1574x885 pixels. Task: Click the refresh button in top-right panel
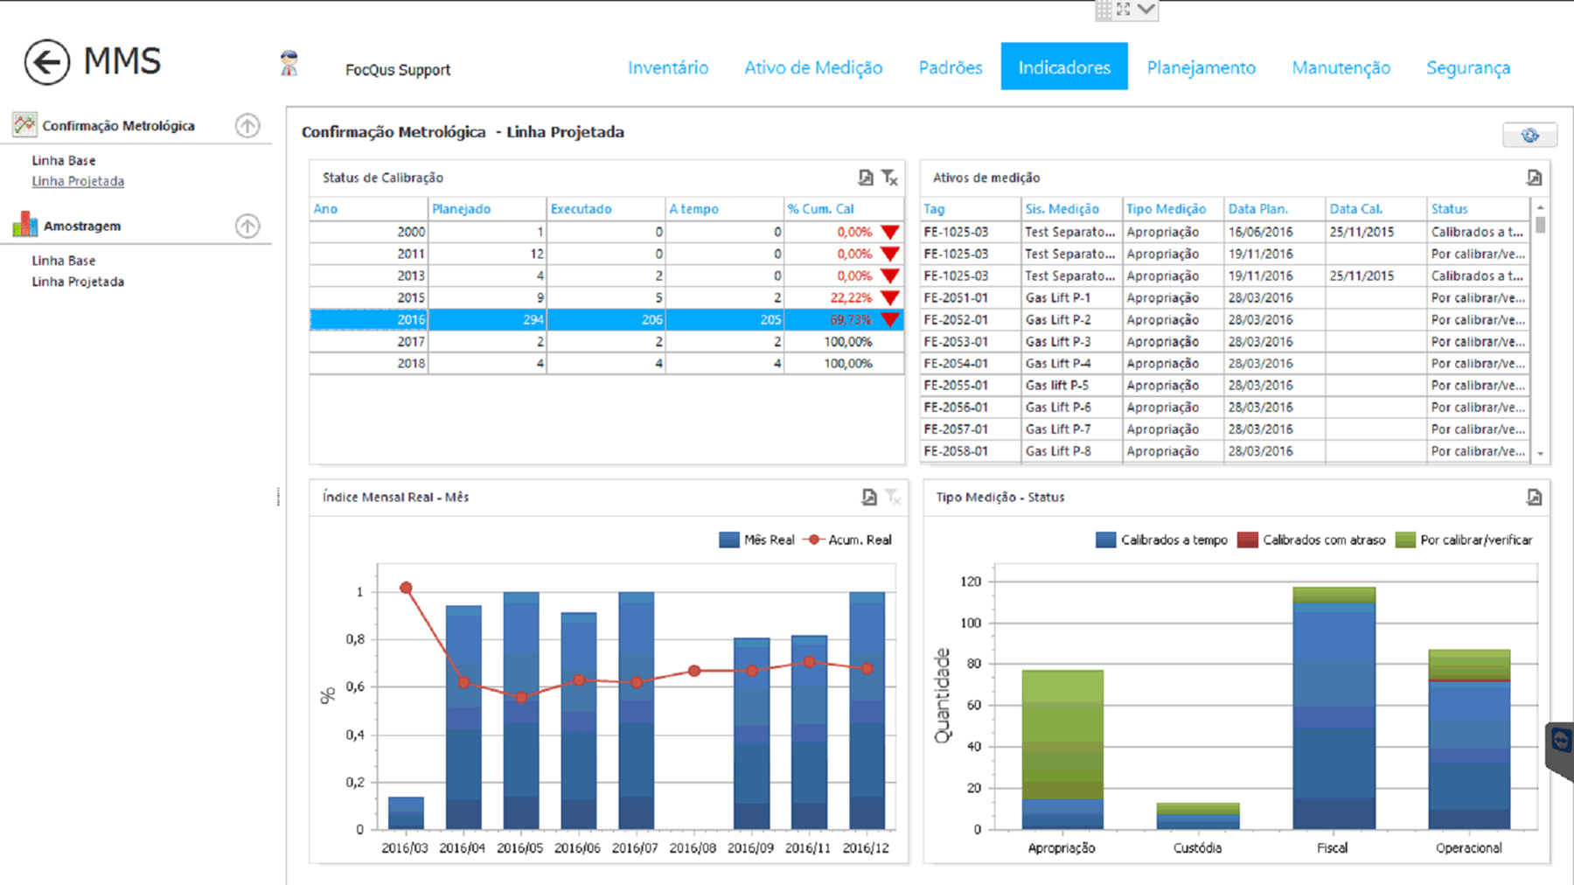[x=1529, y=136]
